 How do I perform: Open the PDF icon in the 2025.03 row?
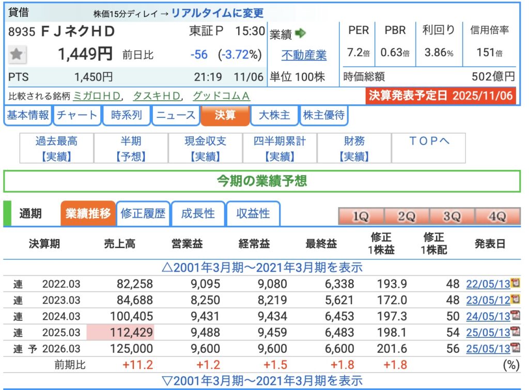515,332
